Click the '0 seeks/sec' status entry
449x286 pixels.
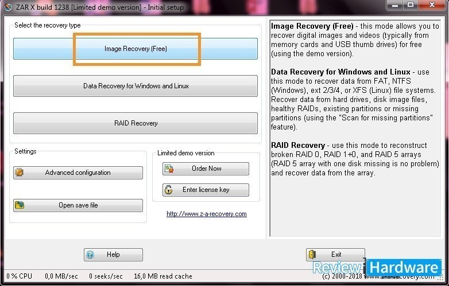coord(106,276)
